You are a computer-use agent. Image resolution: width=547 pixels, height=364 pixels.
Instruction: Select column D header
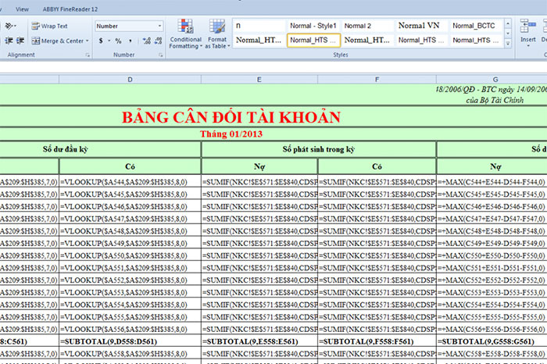pyautogui.click(x=130, y=80)
